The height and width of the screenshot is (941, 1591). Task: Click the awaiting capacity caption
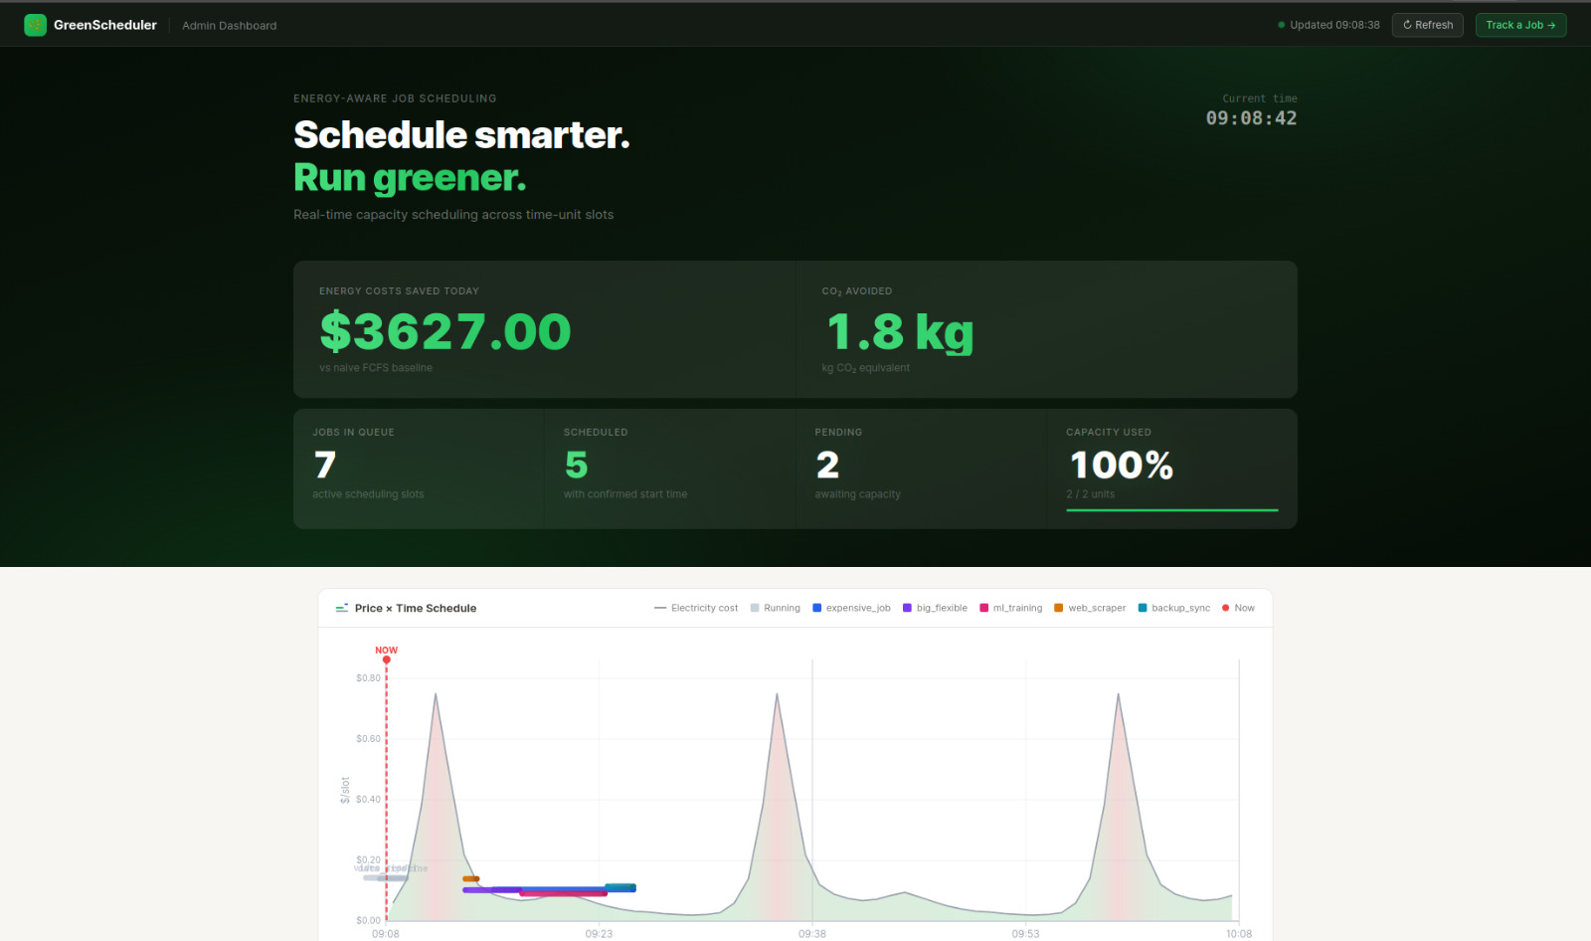tap(858, 494)
